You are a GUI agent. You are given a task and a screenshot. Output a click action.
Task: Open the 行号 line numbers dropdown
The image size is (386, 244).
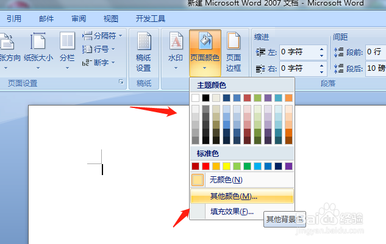[x=98, y=49]
